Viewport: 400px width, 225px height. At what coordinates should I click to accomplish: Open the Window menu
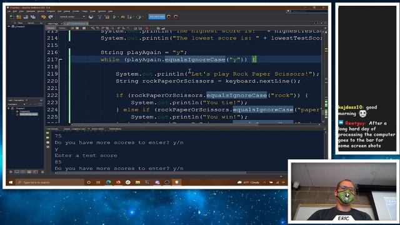102,11
